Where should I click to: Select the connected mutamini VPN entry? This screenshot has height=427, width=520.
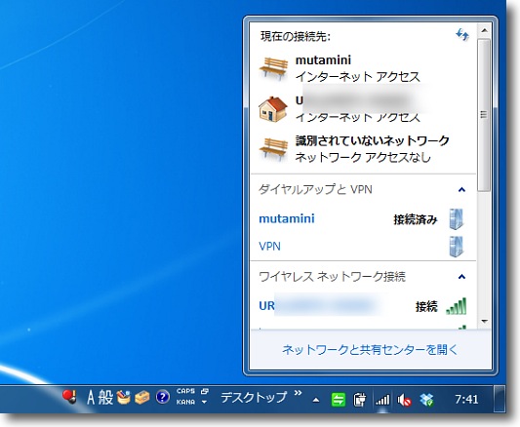pos(363,219)
